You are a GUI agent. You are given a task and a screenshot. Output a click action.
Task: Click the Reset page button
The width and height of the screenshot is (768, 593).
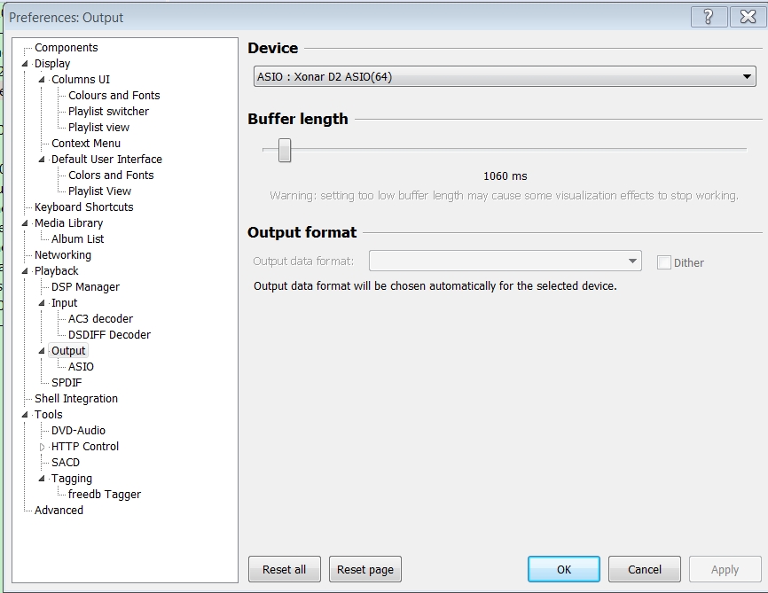point(364,569)
